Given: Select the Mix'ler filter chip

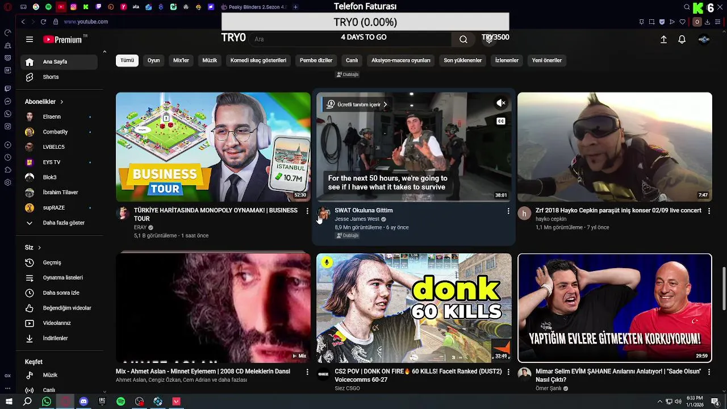Looking at the screenshot, I should (x=181, y=60).
